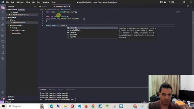Viewport: 194px width, 109px height.
Task: Select SendMailsDaily.js under Open Editors
Action: pos(19,15)
